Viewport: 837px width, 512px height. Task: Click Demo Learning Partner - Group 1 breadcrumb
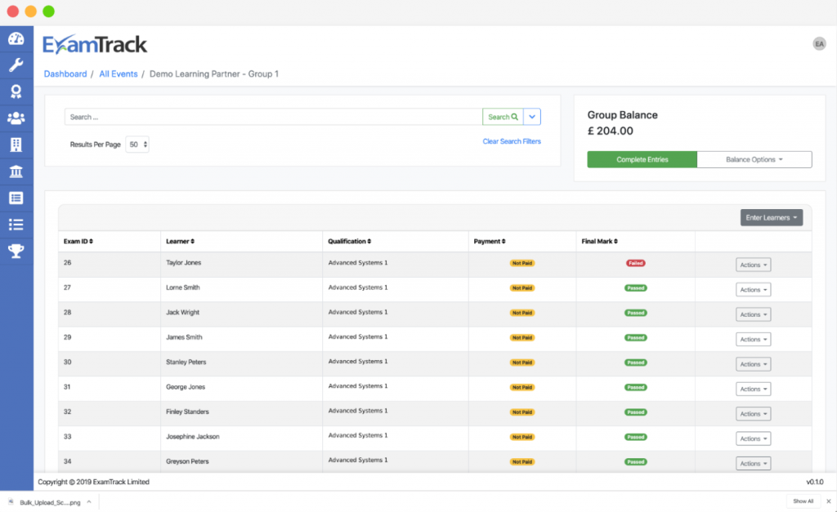pyautogui.click(x=214, y=74)
